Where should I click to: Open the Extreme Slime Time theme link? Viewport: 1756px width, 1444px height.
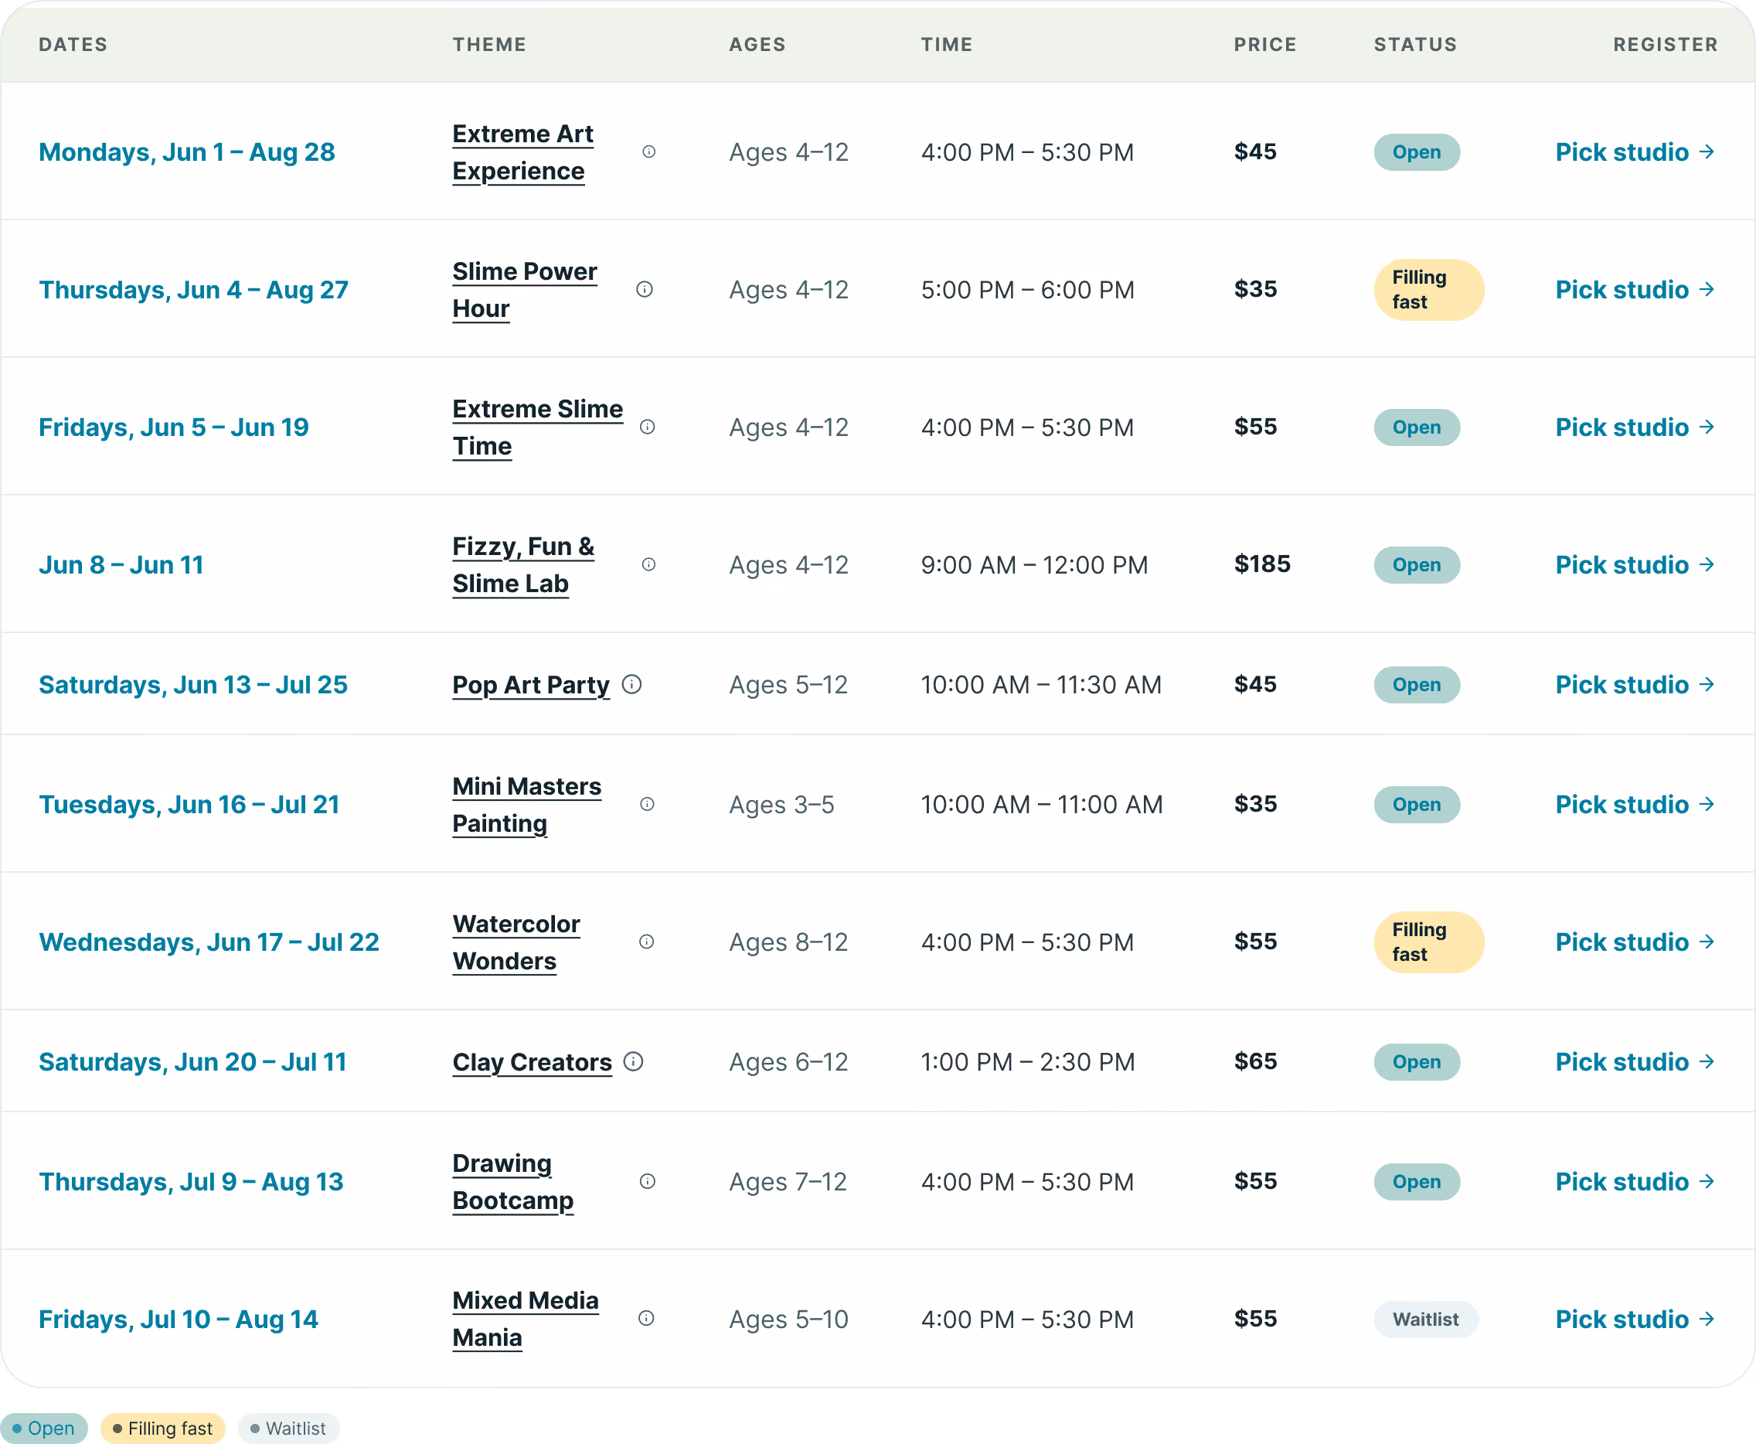(537, 427)
